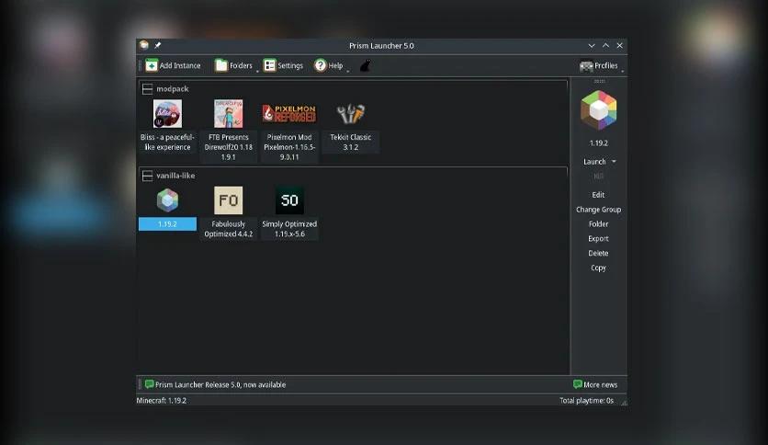This screenshot has height=445, width=768.
Task: Click the 1.19.2 name in the sidebar
Action: [599, 143]
